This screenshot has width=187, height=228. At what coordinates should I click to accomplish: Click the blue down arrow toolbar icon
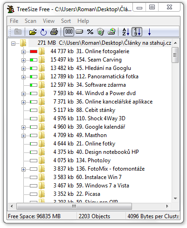(x=149, y=32)
